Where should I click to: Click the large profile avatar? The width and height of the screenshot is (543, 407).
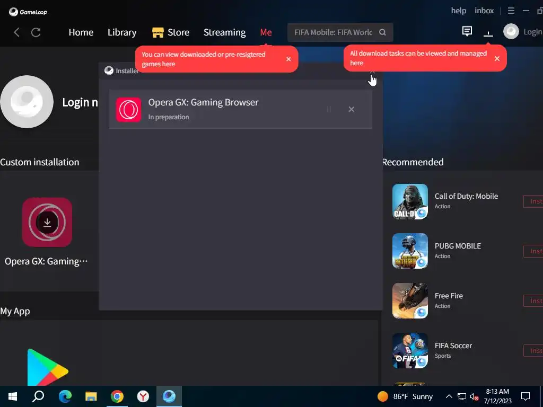(27, 102)
